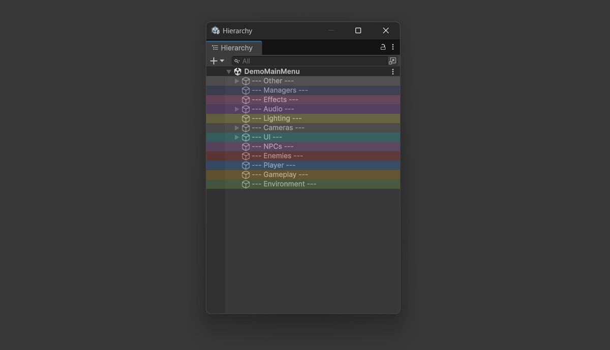Click the magnifier search mode icon
This screenshot has height=350, width=610.
point(237,61)
